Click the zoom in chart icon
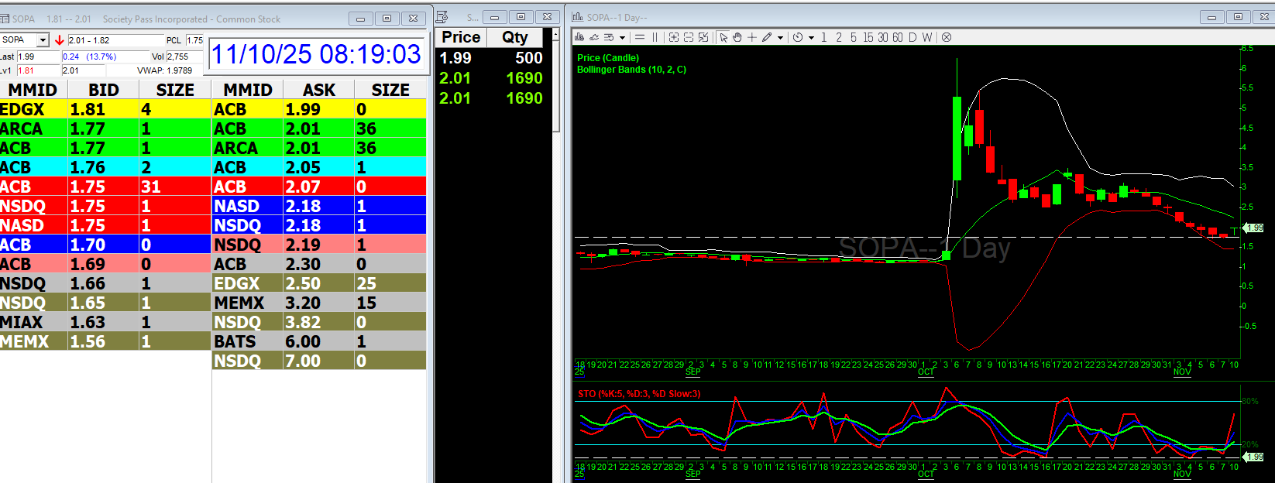1275x483 pixels. click(x=673, y=37)
